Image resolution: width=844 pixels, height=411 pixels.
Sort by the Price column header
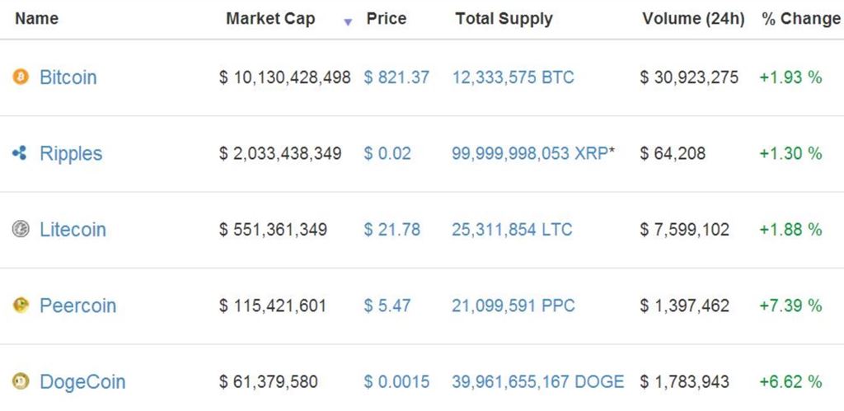[387, 19]
